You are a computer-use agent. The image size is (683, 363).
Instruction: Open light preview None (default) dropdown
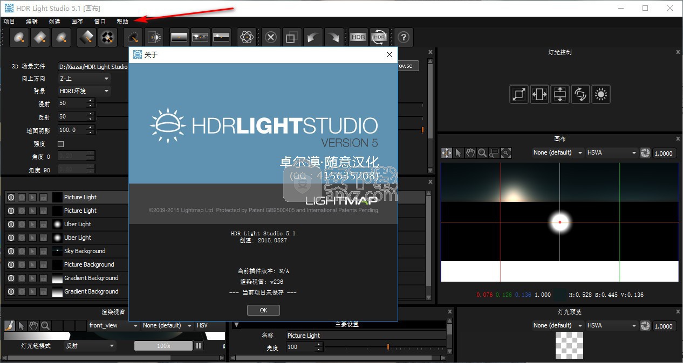[x=558, y=325]
